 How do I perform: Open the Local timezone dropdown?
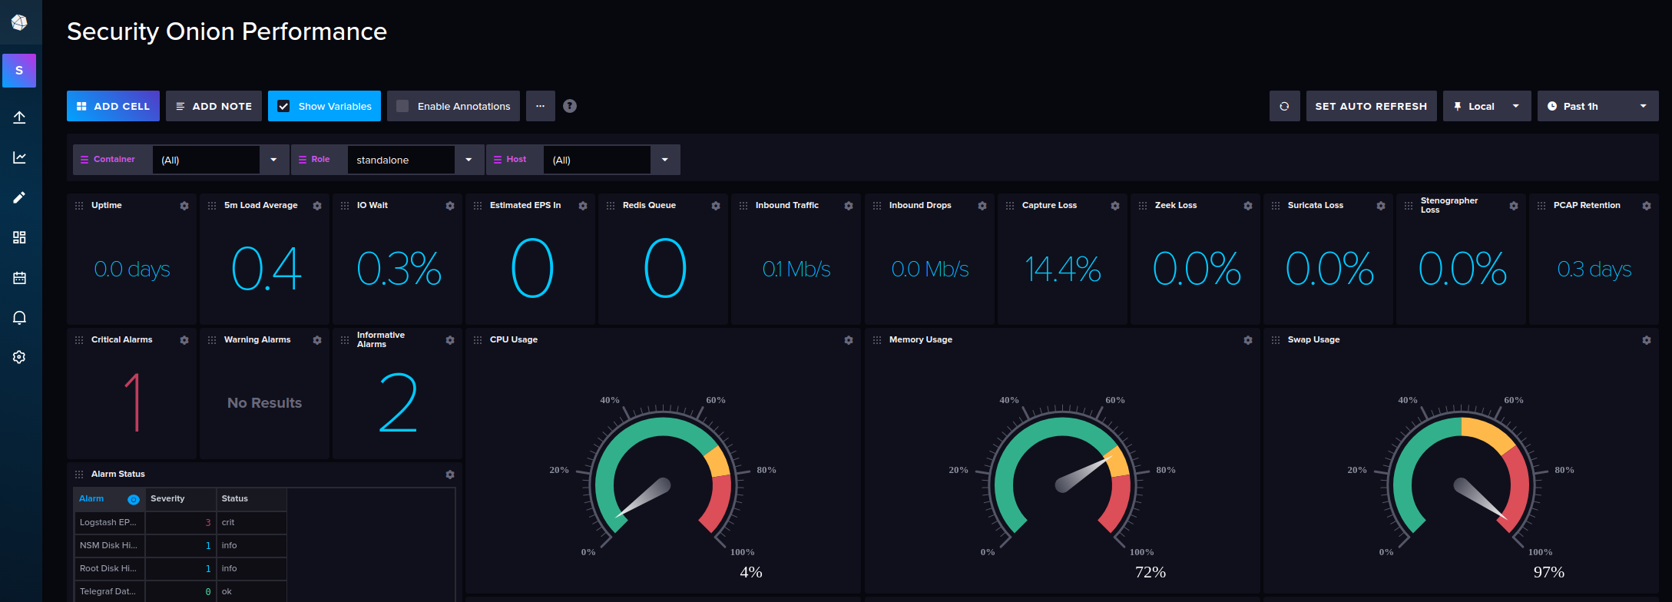[x=1487, y=106]
